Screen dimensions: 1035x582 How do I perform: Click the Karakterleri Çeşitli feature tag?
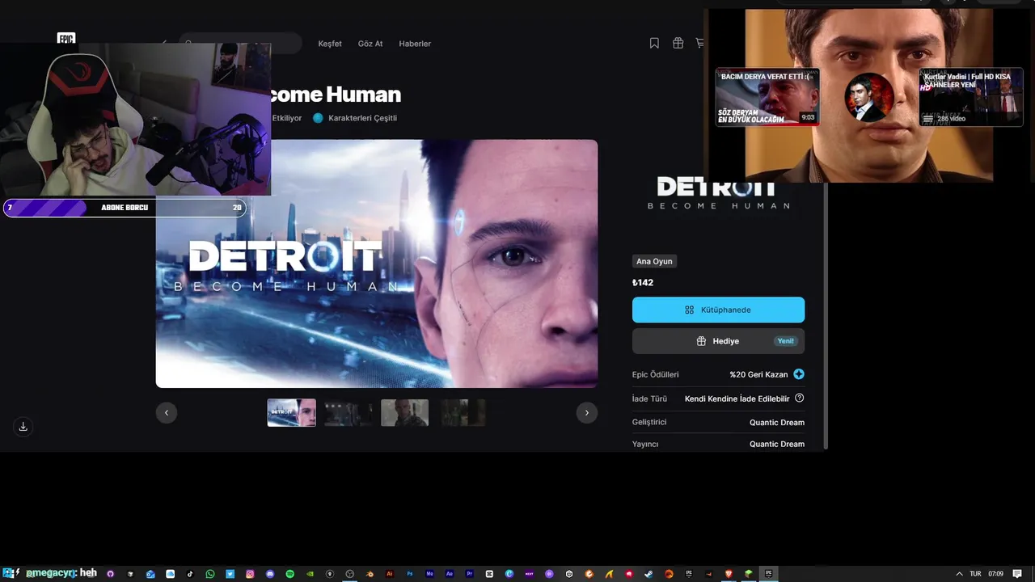[x=355, y=118]
